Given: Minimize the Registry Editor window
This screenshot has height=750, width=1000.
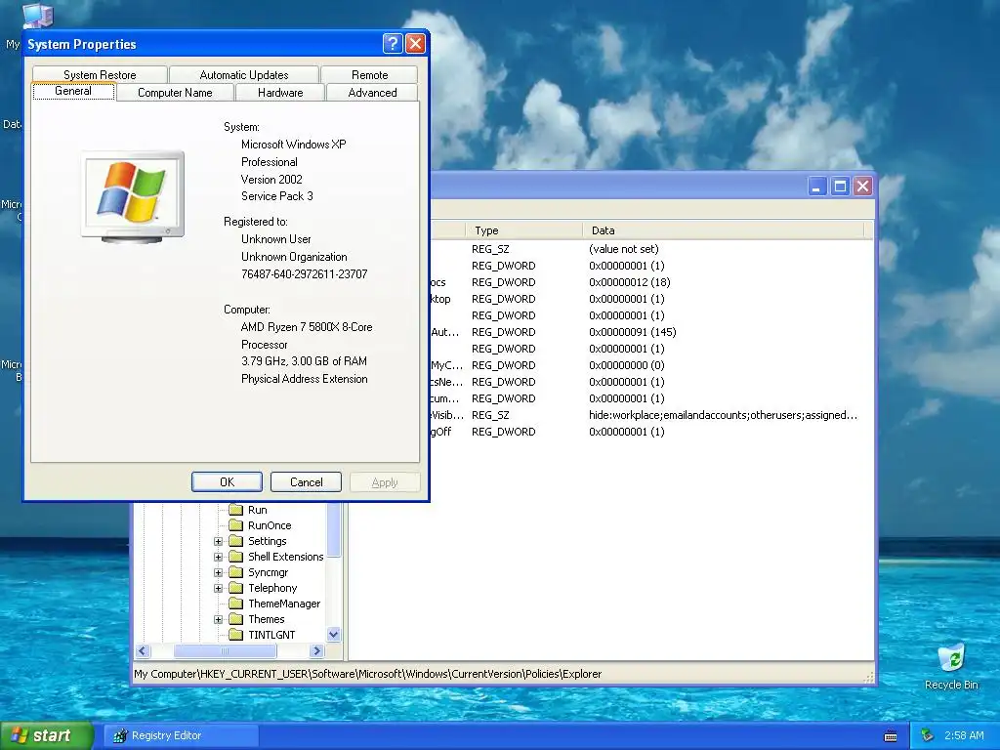Looking at the screenshot, I should [x=817, y=187].
